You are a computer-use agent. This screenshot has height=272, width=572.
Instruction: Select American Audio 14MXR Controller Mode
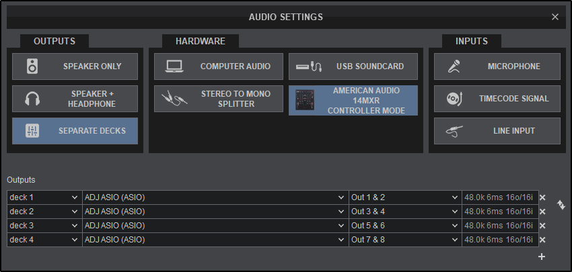point(353,100)
